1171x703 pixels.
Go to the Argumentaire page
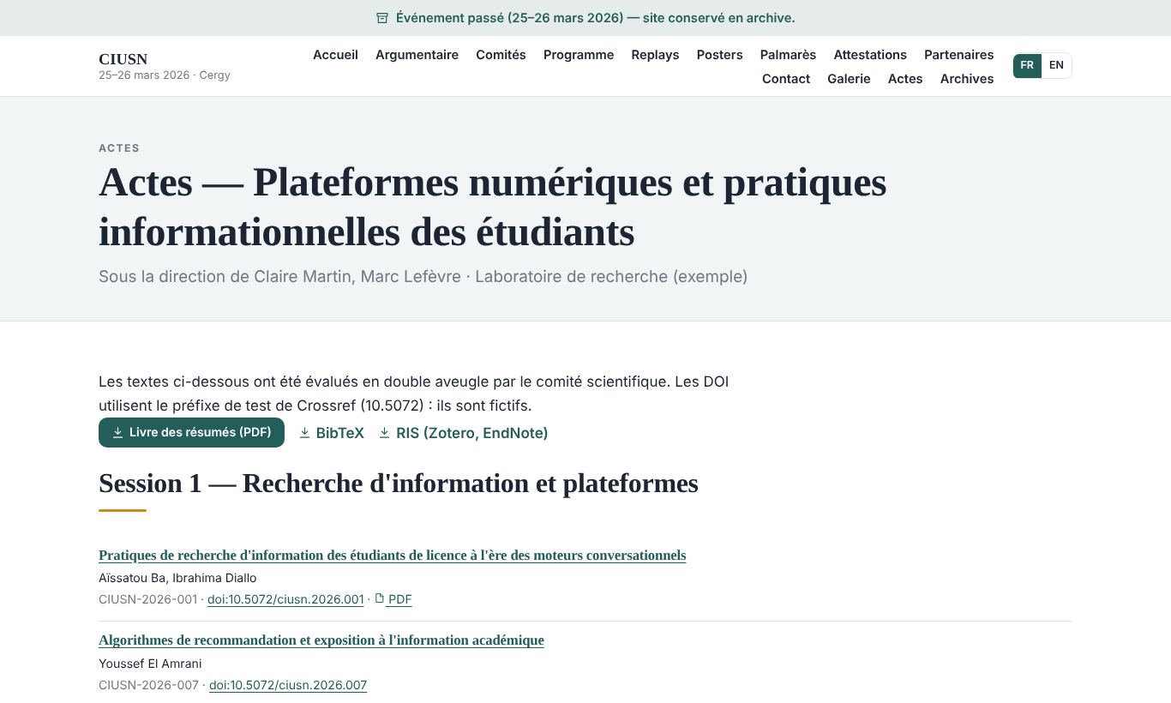(x=417, y=55)
